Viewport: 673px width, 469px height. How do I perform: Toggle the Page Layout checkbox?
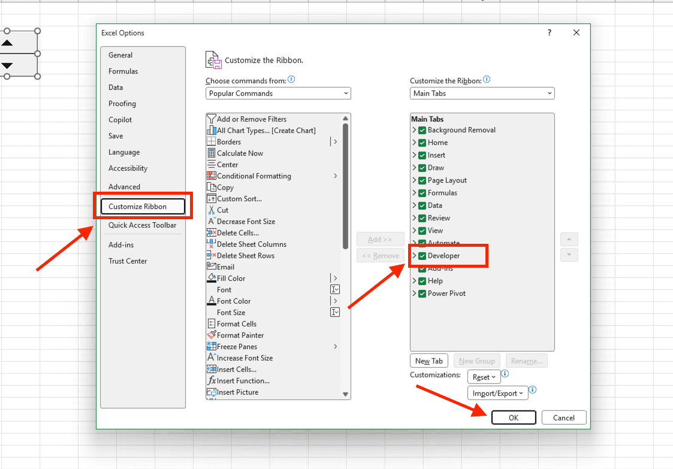tap(422, 180)
